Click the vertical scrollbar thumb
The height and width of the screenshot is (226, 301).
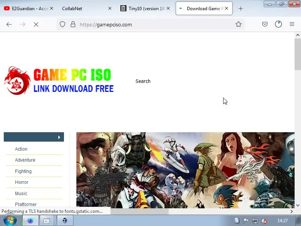click(298, 54)
